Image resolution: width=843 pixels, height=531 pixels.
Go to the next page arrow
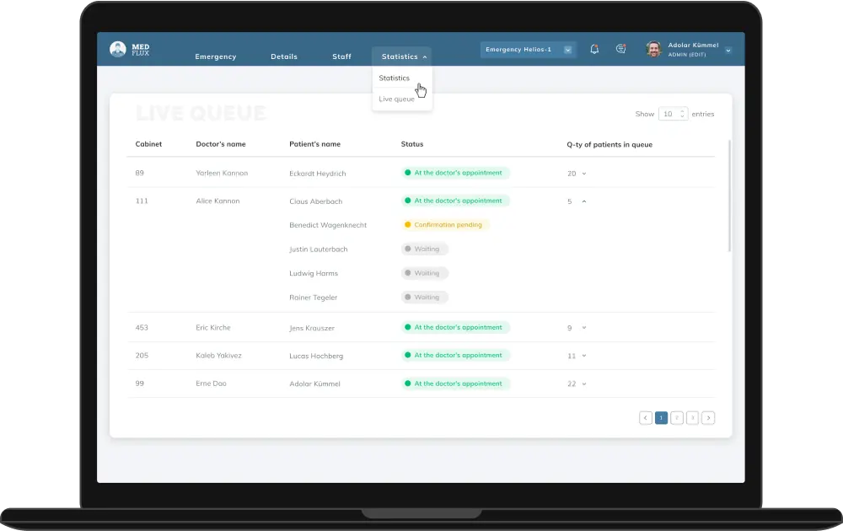pyautogui.click(x=708, y=417)
